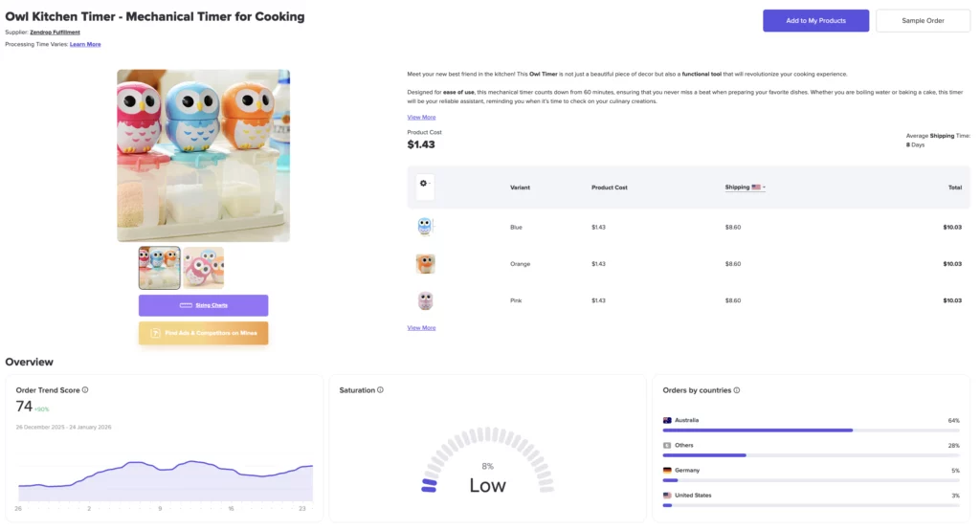Image resolution: width=980 pixels, height=530 pixels.
Task: Click the United States flag in orders list
Action: pos(667,496)
